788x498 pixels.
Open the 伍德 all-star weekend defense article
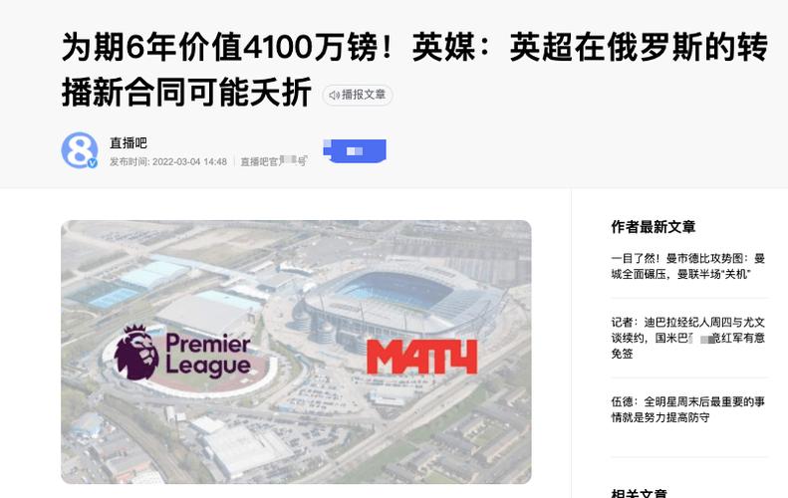pyautogui.click(x=688, y=409)
